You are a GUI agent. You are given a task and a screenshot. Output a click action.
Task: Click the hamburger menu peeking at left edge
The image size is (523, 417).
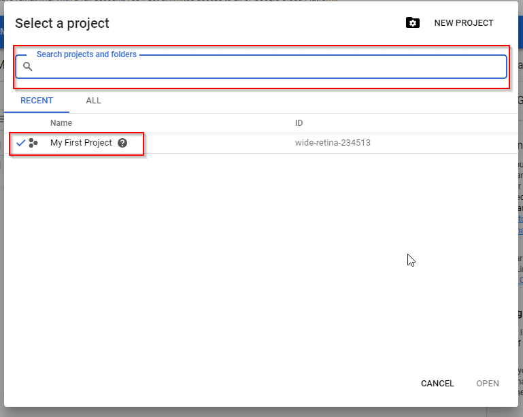click(1, 118)
